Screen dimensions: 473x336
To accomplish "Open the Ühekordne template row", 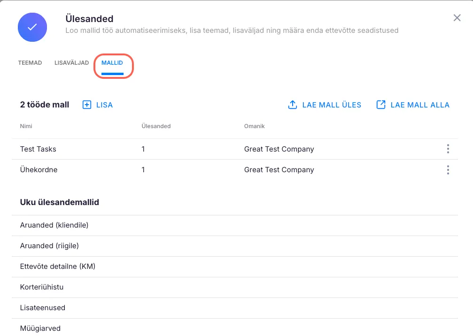I will pos(39,170).
